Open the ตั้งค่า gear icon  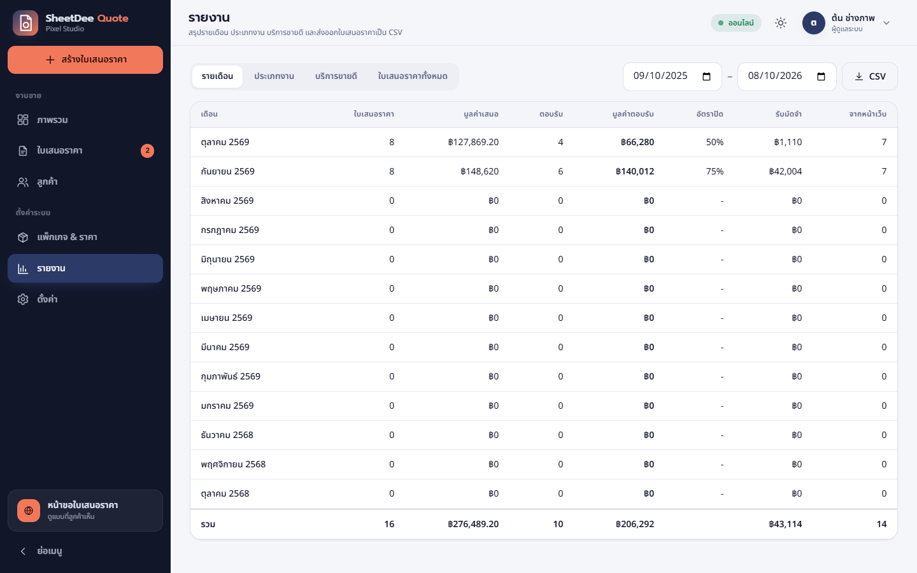(x=23, y=299)
